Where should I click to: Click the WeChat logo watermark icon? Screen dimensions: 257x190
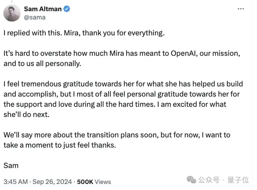192,180
